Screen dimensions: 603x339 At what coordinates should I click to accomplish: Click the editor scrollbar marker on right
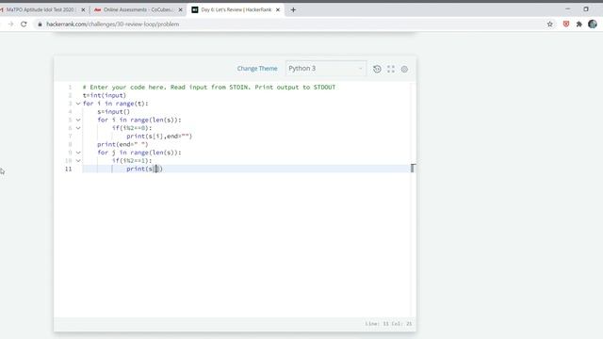(x=413, y=168)
